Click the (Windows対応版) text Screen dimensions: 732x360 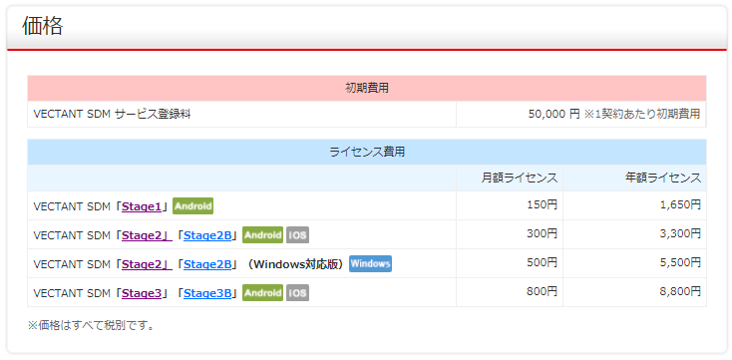[295, 264]
